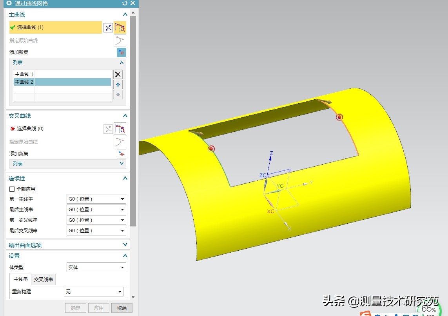This screenshot has height=316, width=448.
Task: Open the 重新构建 dropdown showing 无
Action: (93, 291)
